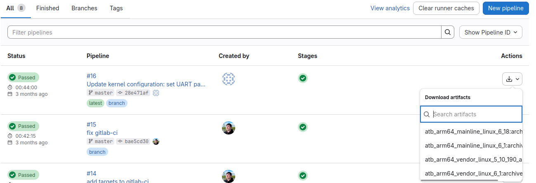Open the 'fix gitlab-ci' commit title
This screenshot has width=536, height=183.
(102, 133)
